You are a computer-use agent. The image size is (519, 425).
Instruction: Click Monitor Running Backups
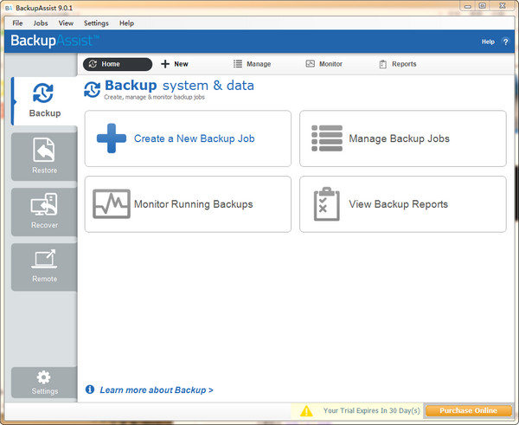188,204
